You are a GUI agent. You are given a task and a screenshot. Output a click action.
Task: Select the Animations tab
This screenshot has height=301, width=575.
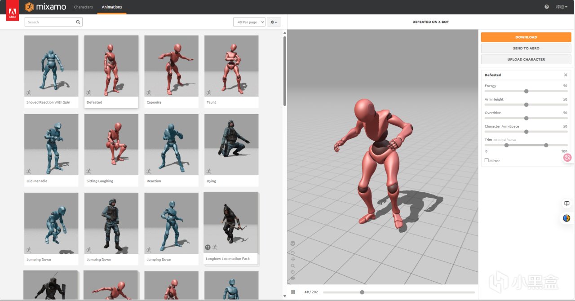coord(112,7)
